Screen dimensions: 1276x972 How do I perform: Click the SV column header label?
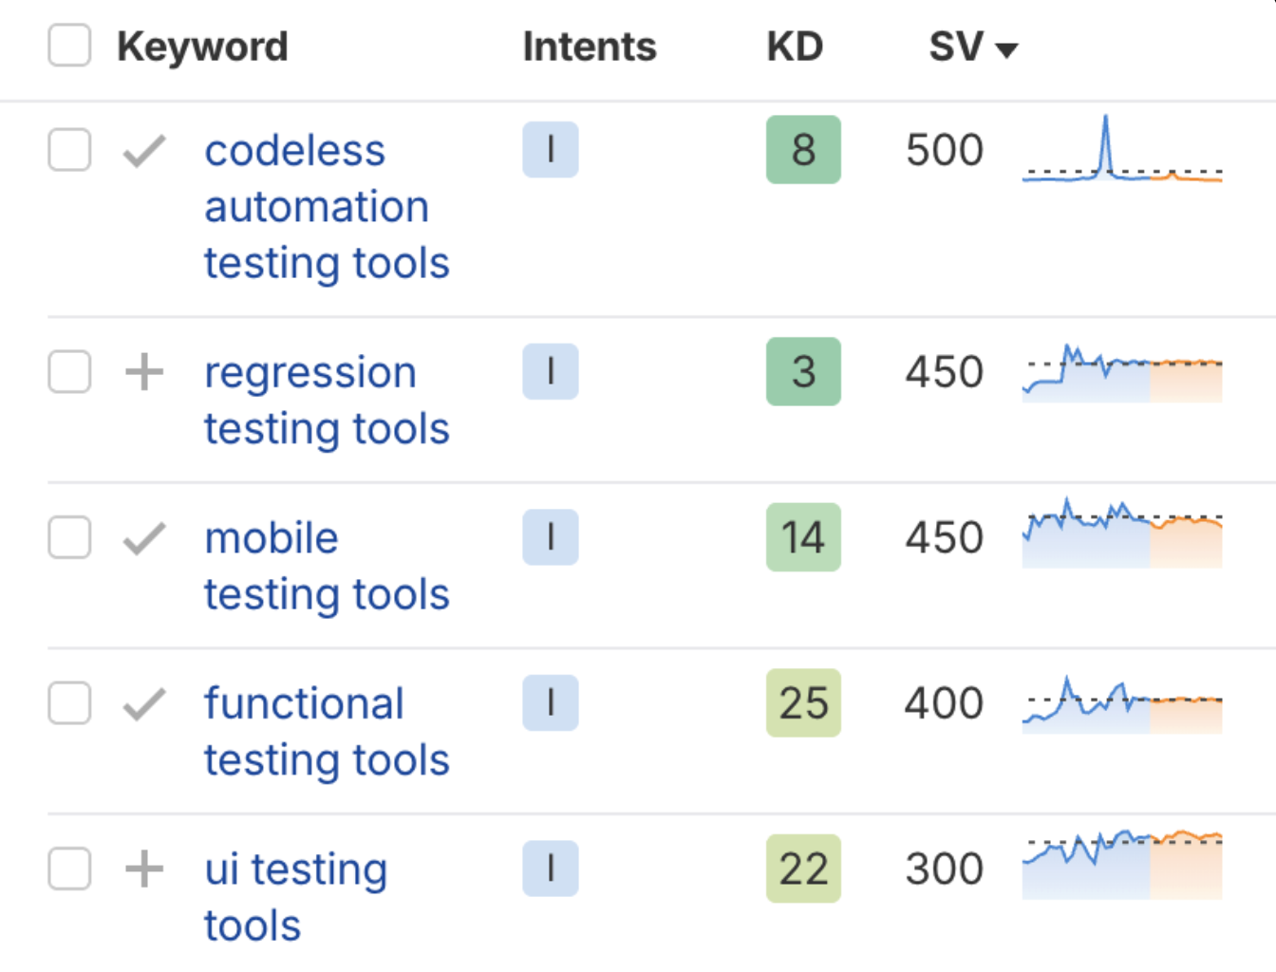(956, 46)
